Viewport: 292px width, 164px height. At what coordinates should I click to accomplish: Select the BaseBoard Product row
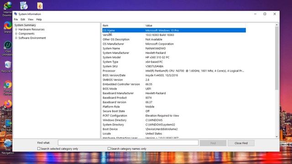click(x=174, y=97)
